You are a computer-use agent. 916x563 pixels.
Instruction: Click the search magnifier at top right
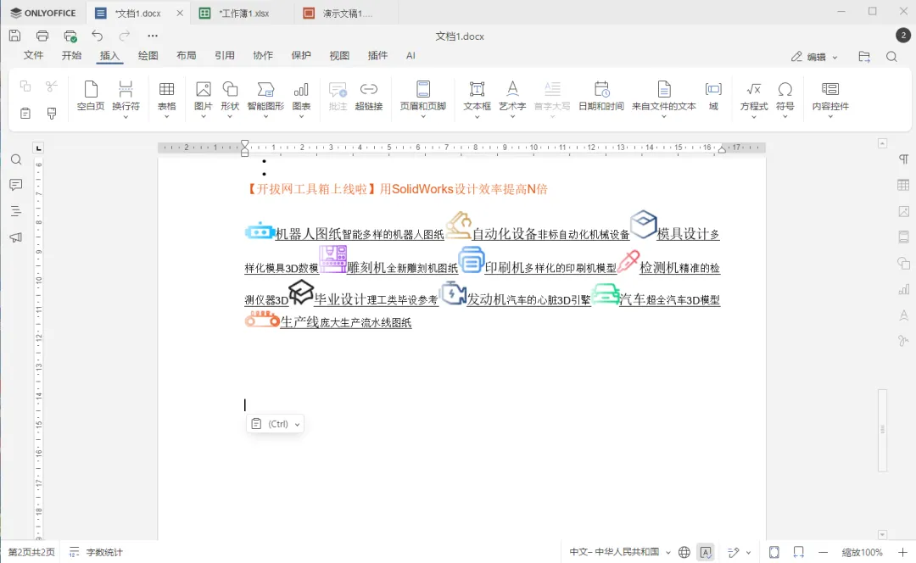click(x=891, y=57)
